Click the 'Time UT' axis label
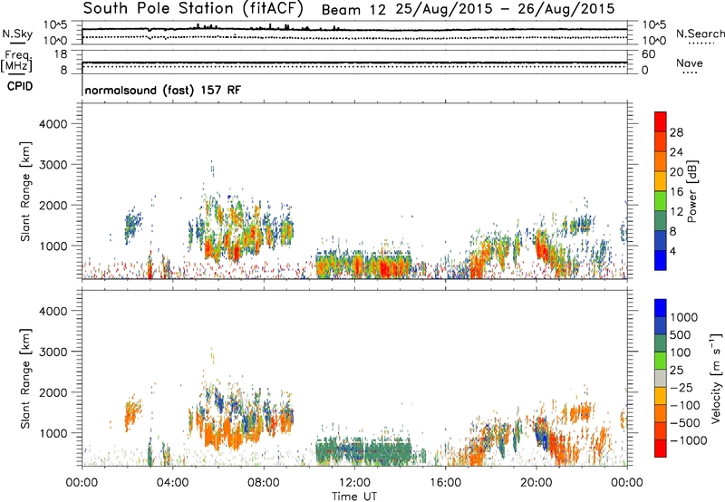Image resolution: width=725 pixels, height=502 pixels. 354,497
